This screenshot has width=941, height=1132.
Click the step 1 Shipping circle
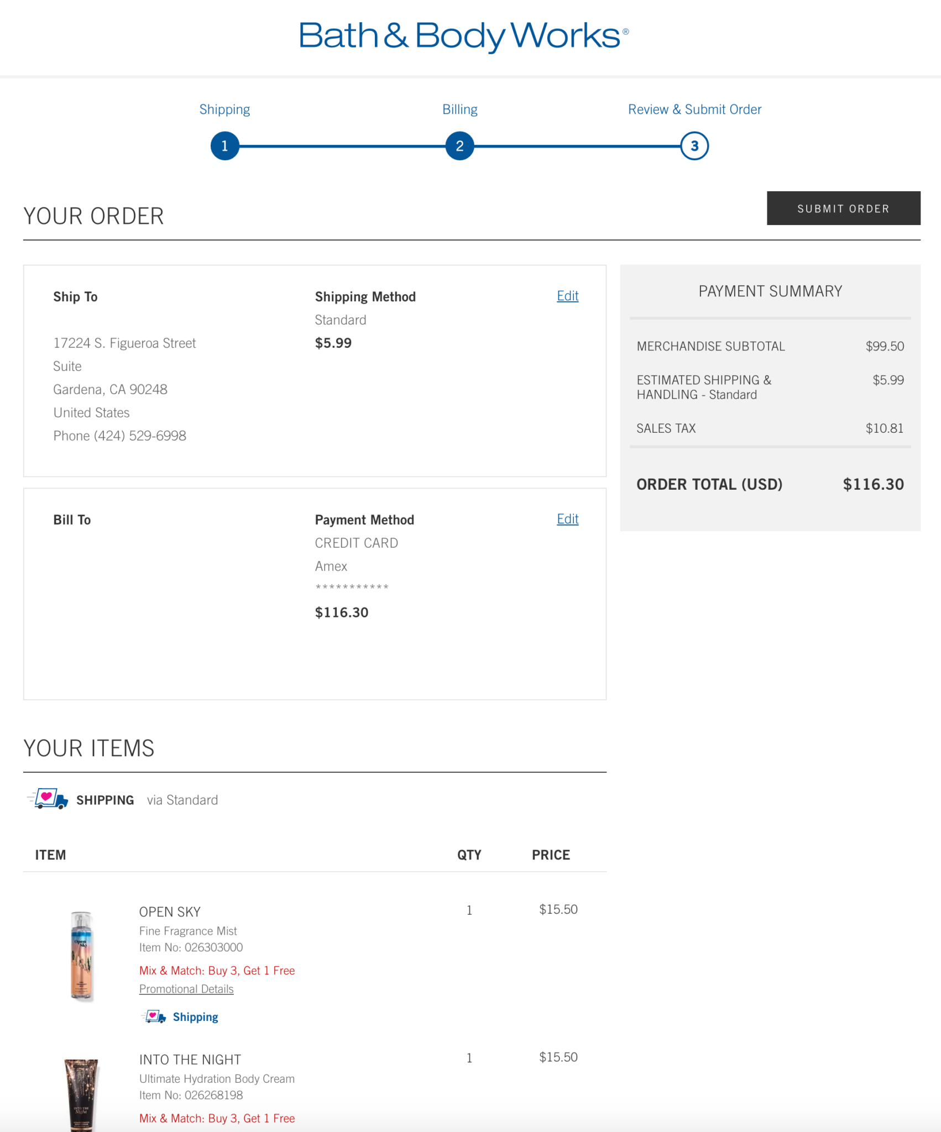(224, 146)
